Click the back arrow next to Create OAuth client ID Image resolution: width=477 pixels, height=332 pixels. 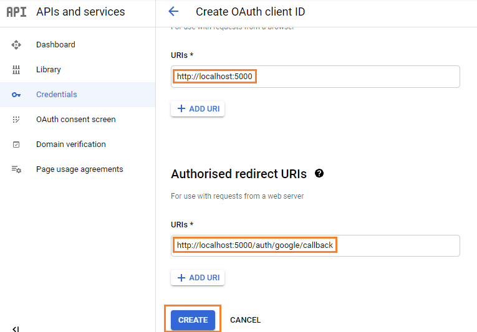coord(173,12)
